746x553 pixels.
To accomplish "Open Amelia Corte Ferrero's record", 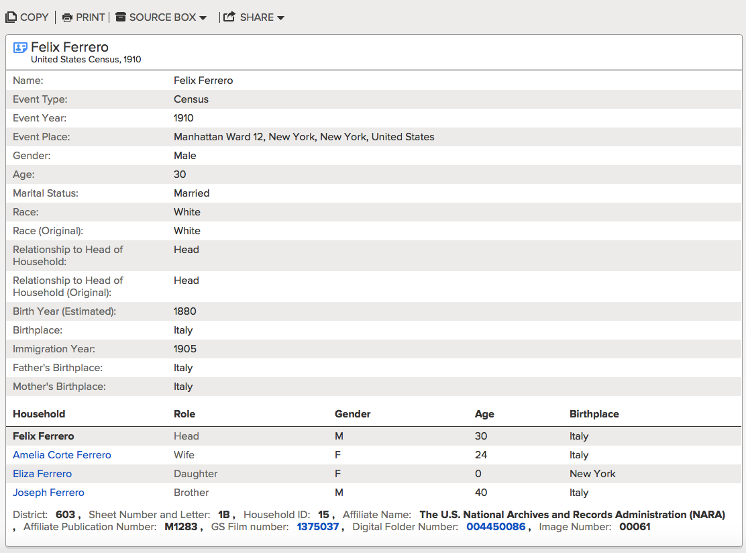I will pyautogui.click(x=62, y=455).
